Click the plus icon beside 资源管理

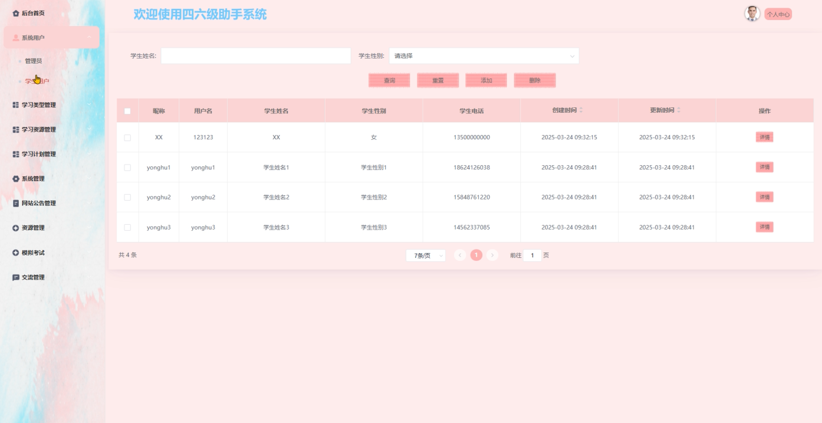click(x=16, y=228)
